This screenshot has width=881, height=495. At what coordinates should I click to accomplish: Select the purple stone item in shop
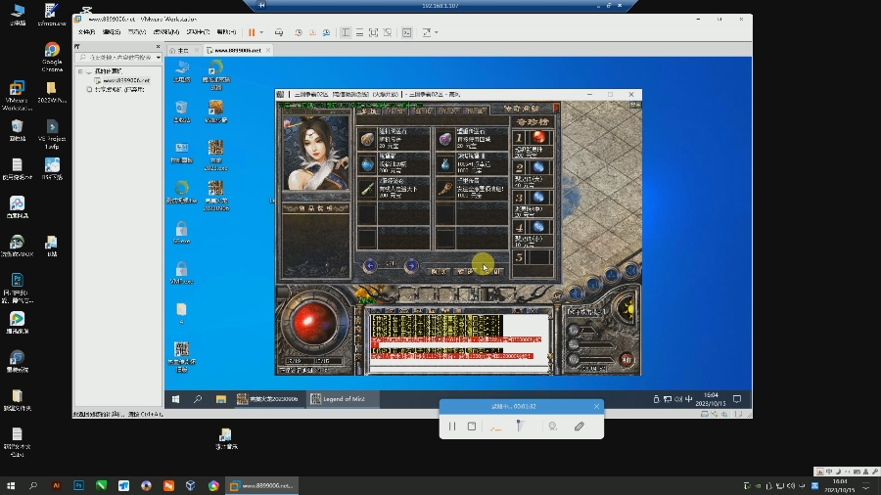point(445,139)
